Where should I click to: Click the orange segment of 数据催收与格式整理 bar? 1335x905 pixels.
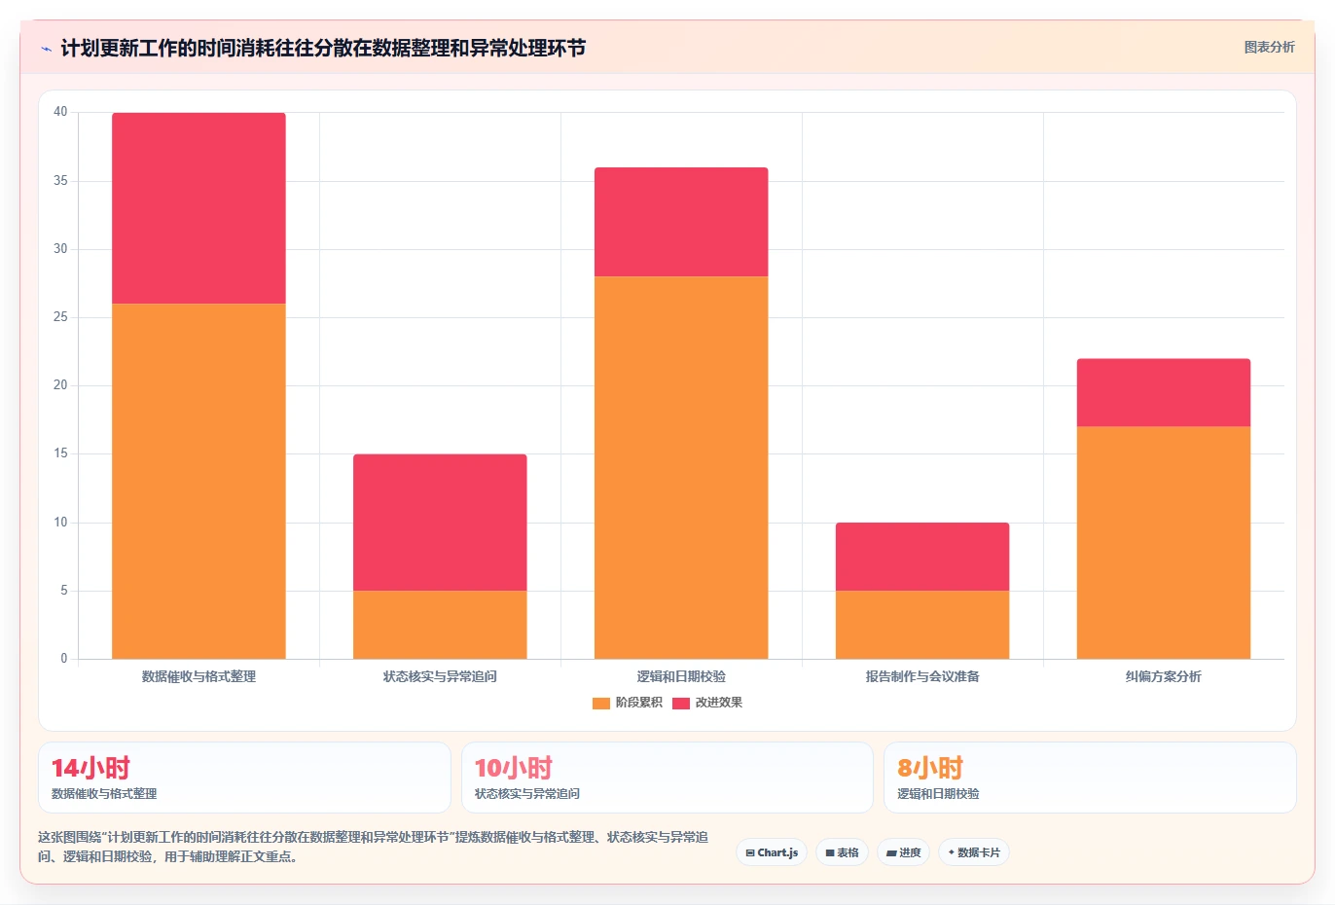click(198, 481)
